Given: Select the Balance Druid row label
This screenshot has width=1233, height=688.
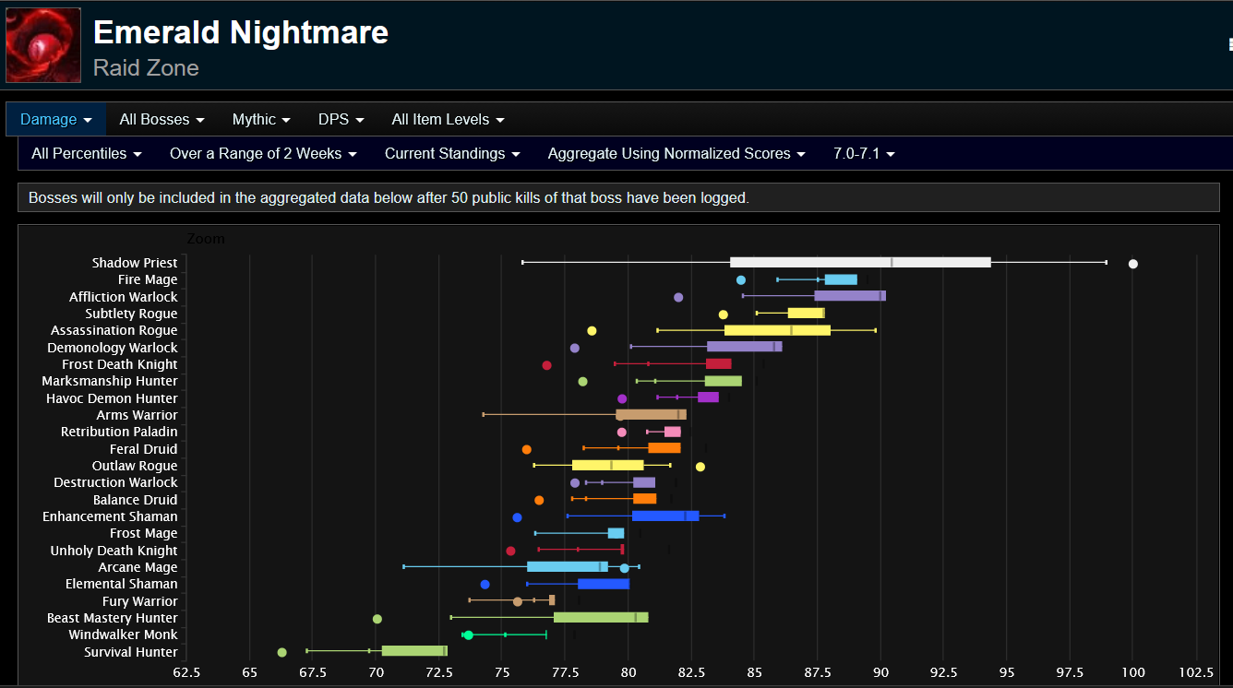Looking at the screenshot, I should point(136,500).
